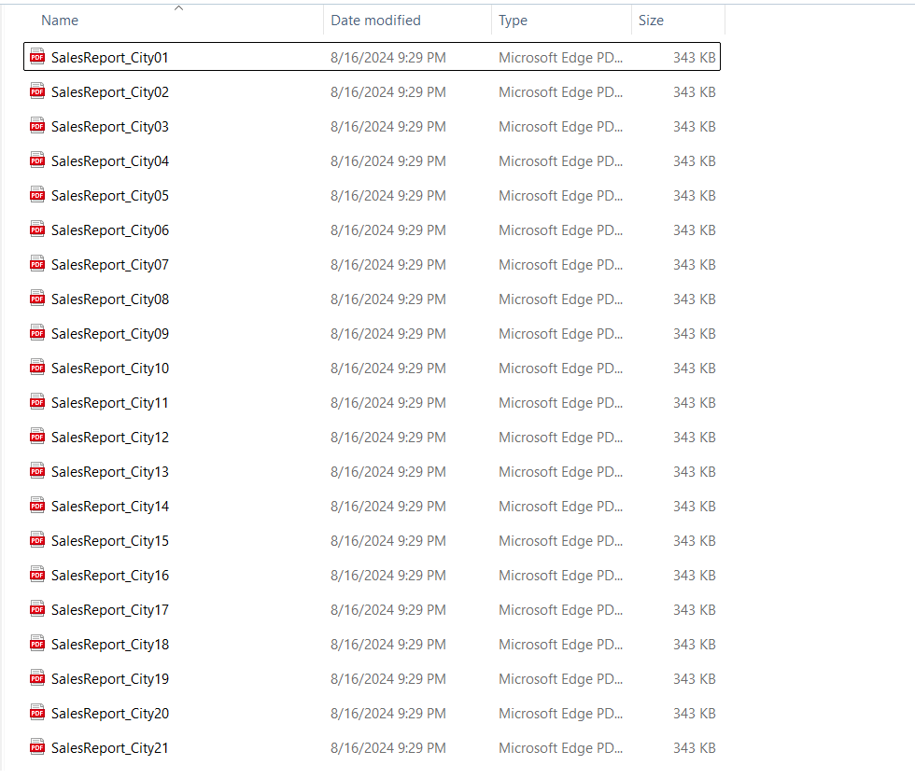Click the PDF icon of SalesReport_City02

point(37,91)
